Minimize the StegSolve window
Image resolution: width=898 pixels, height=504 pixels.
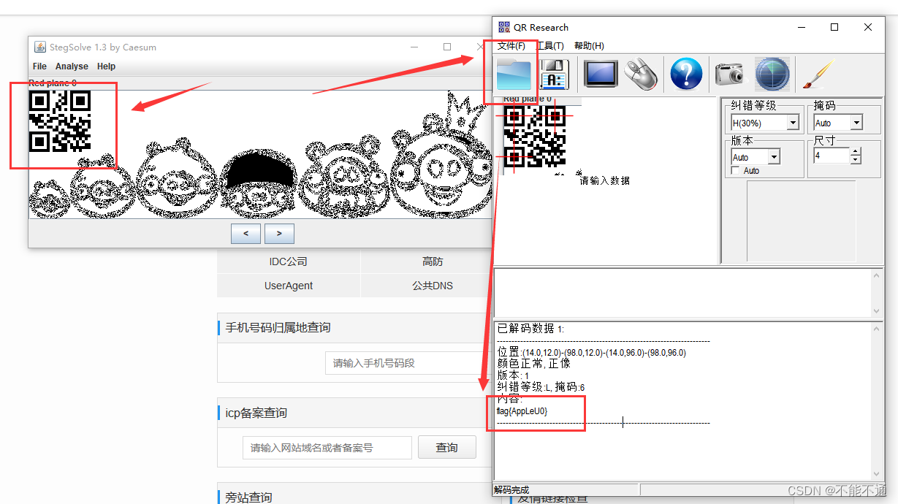point(414,47)
